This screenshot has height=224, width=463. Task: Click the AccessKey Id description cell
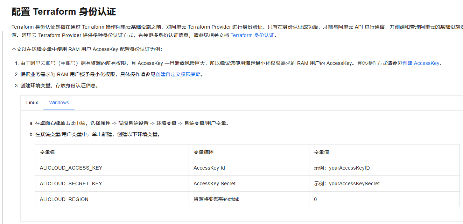(249, 168)
